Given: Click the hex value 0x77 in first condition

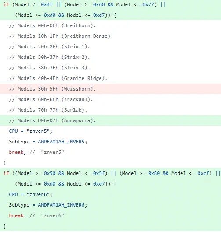Looking at the screenshot, I should 148,4.
